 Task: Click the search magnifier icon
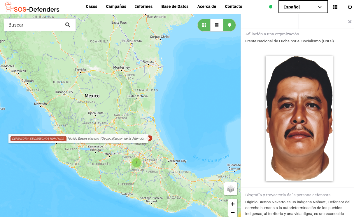tap(68, 25)
